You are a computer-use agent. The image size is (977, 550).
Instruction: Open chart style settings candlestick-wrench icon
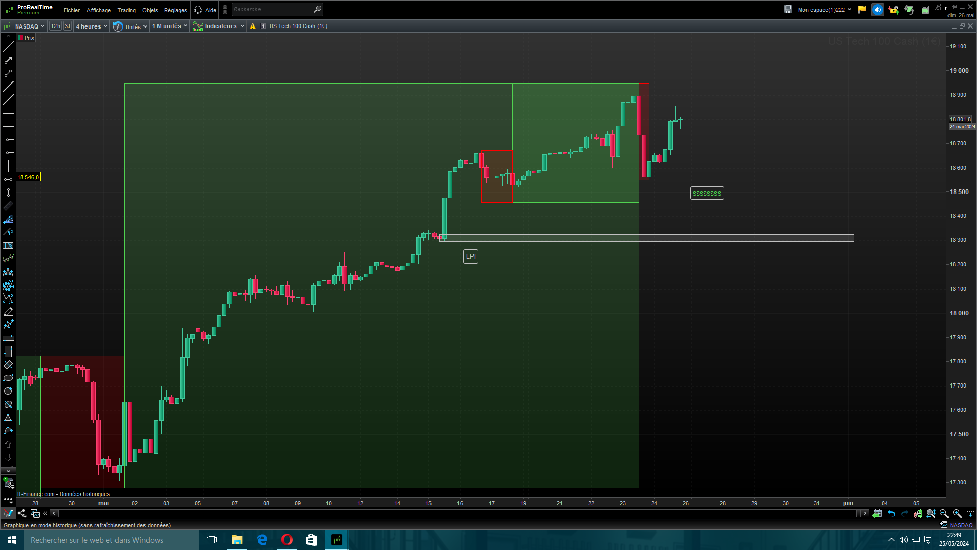(917, 513)
